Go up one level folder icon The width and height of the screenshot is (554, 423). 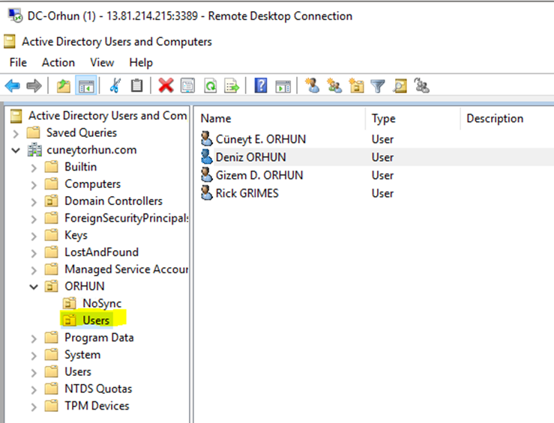click(x=64, y=86)
